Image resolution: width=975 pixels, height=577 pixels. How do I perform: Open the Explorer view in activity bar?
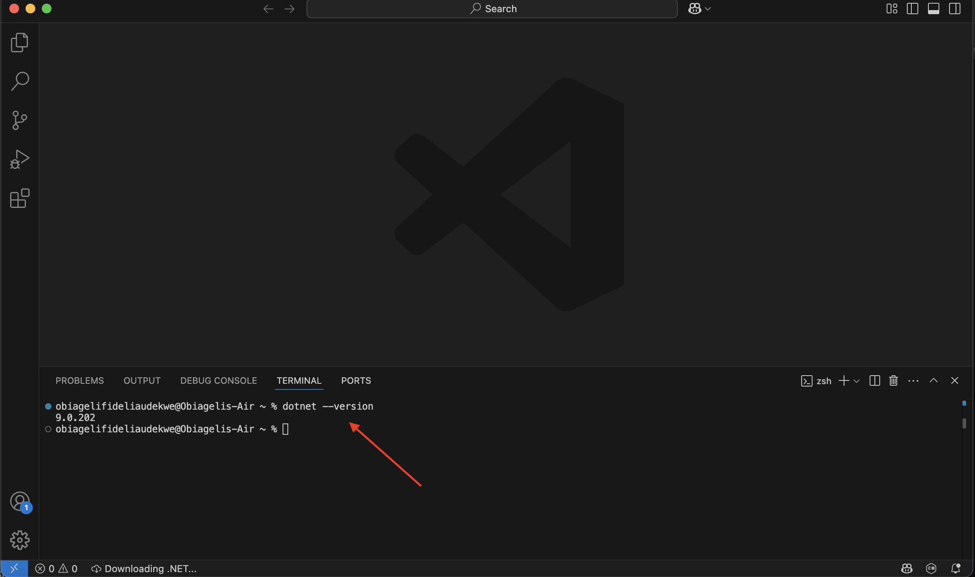tap(19, 43)
